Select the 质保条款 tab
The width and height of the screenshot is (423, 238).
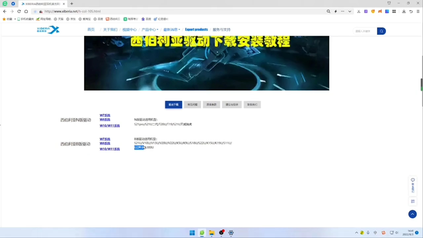[x=211, y=104]
